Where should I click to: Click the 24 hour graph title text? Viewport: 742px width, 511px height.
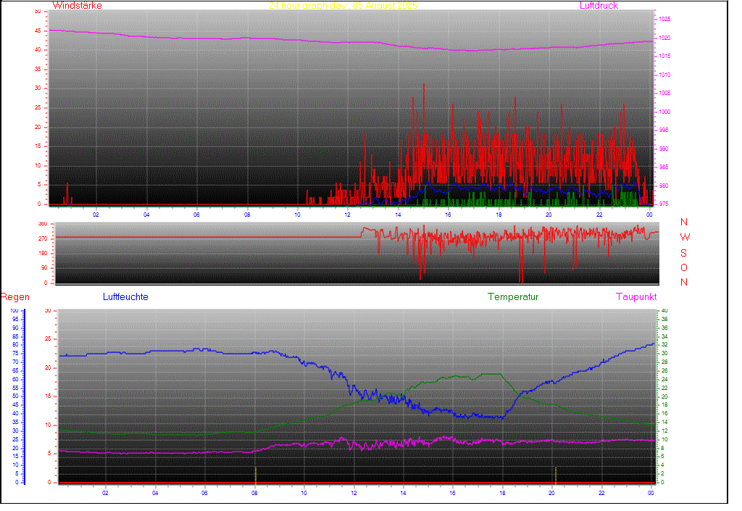coord(343,6)
